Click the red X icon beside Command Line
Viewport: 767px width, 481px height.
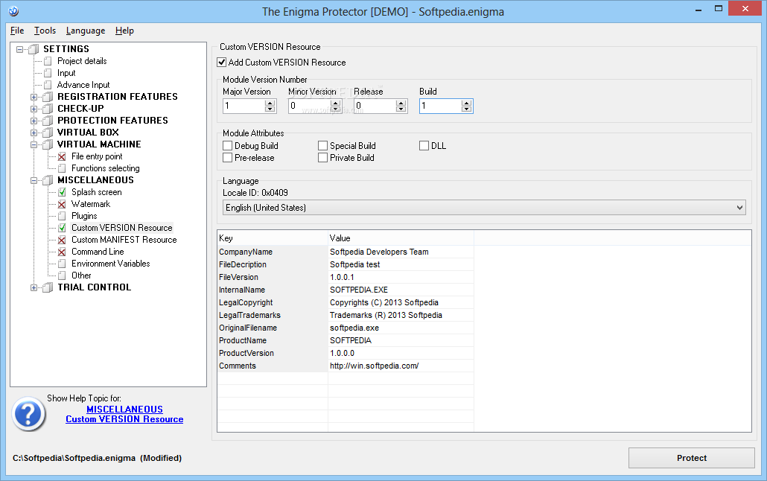coord(62,252)
